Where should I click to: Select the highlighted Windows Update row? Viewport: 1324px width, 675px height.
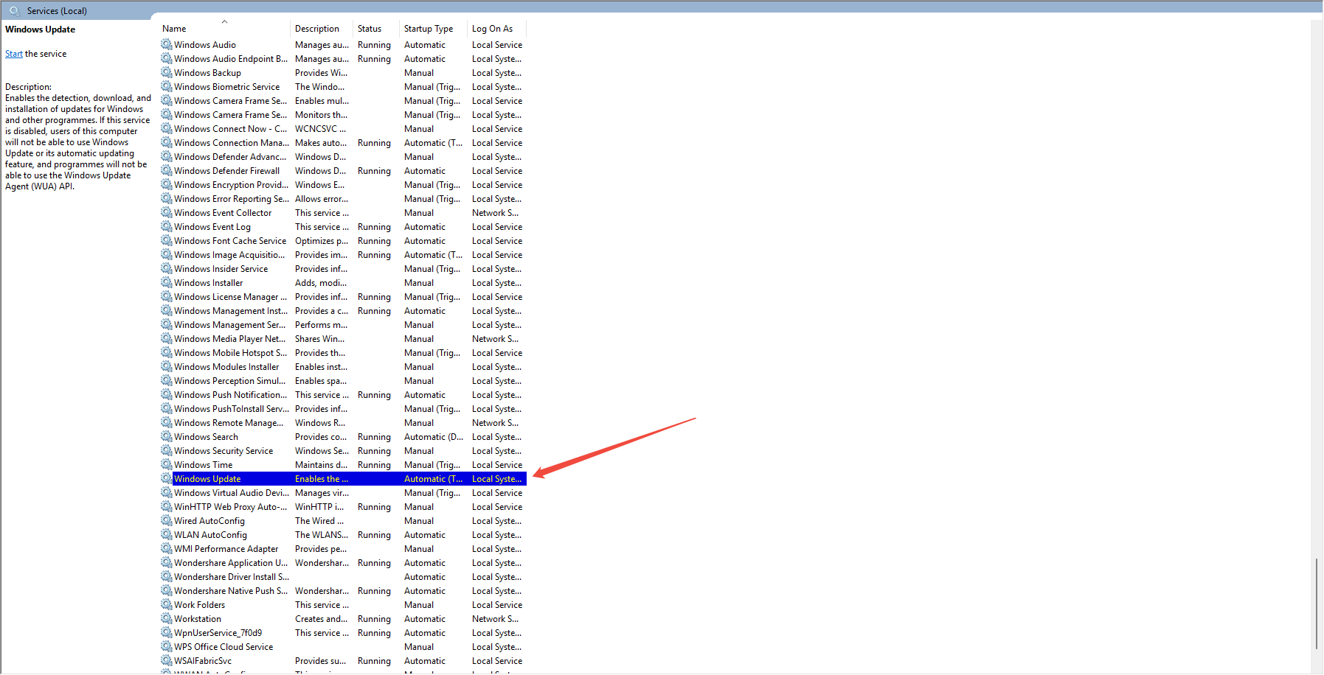click(207, 479)
